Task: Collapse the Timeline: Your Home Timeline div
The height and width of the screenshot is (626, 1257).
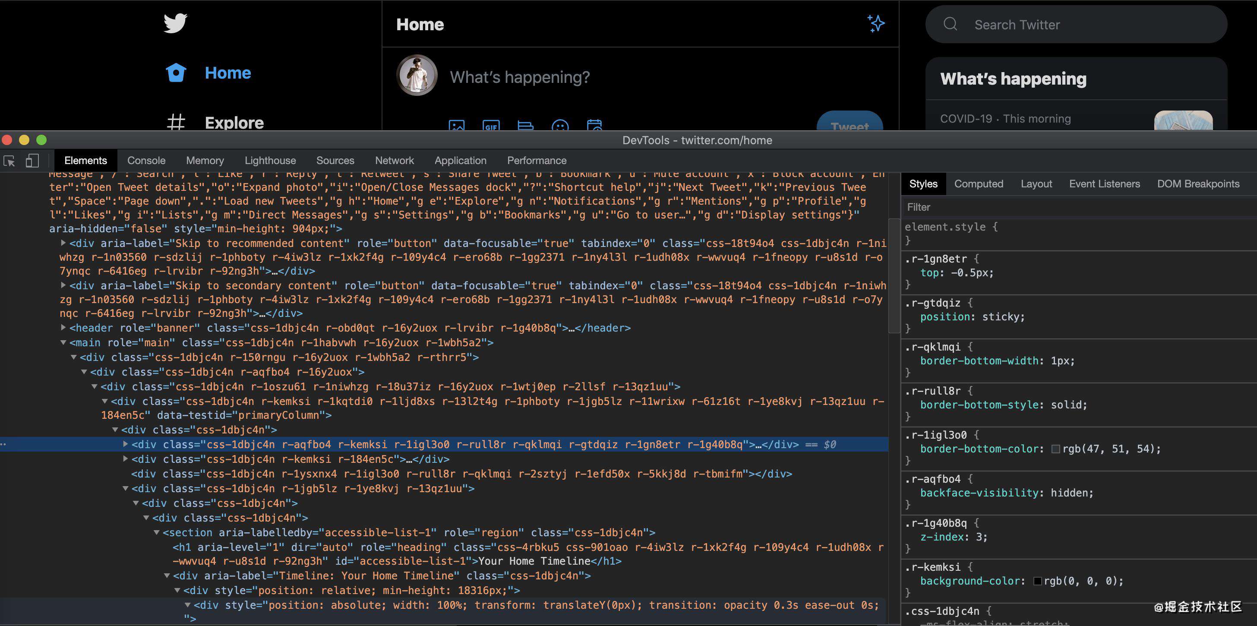Action: coord(167,576)
